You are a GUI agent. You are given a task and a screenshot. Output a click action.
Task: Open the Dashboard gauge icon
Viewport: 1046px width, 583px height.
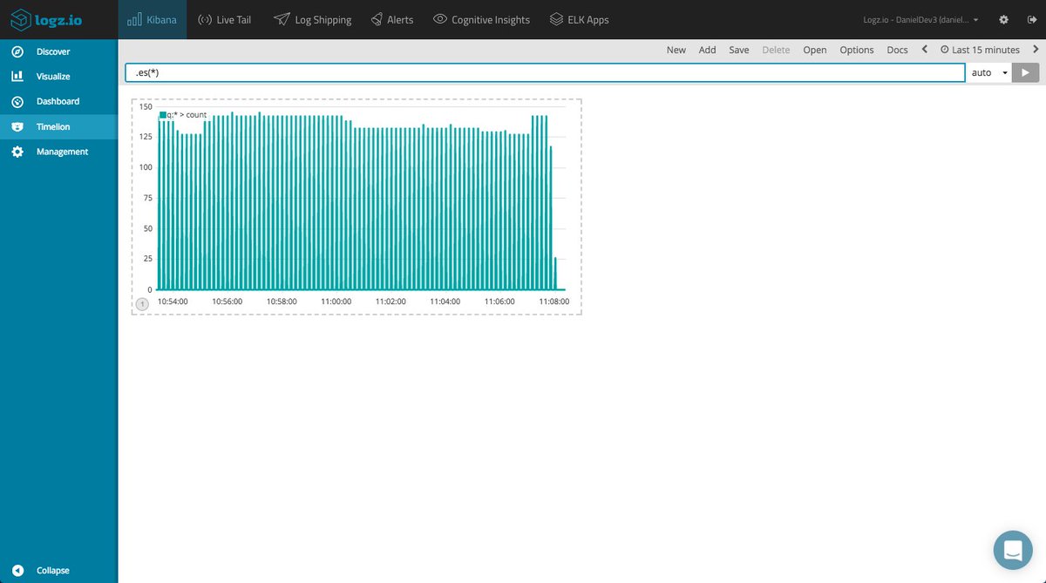click(x=17, y=102)
